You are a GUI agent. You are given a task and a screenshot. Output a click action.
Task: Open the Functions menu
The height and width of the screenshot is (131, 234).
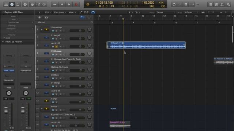60,12
